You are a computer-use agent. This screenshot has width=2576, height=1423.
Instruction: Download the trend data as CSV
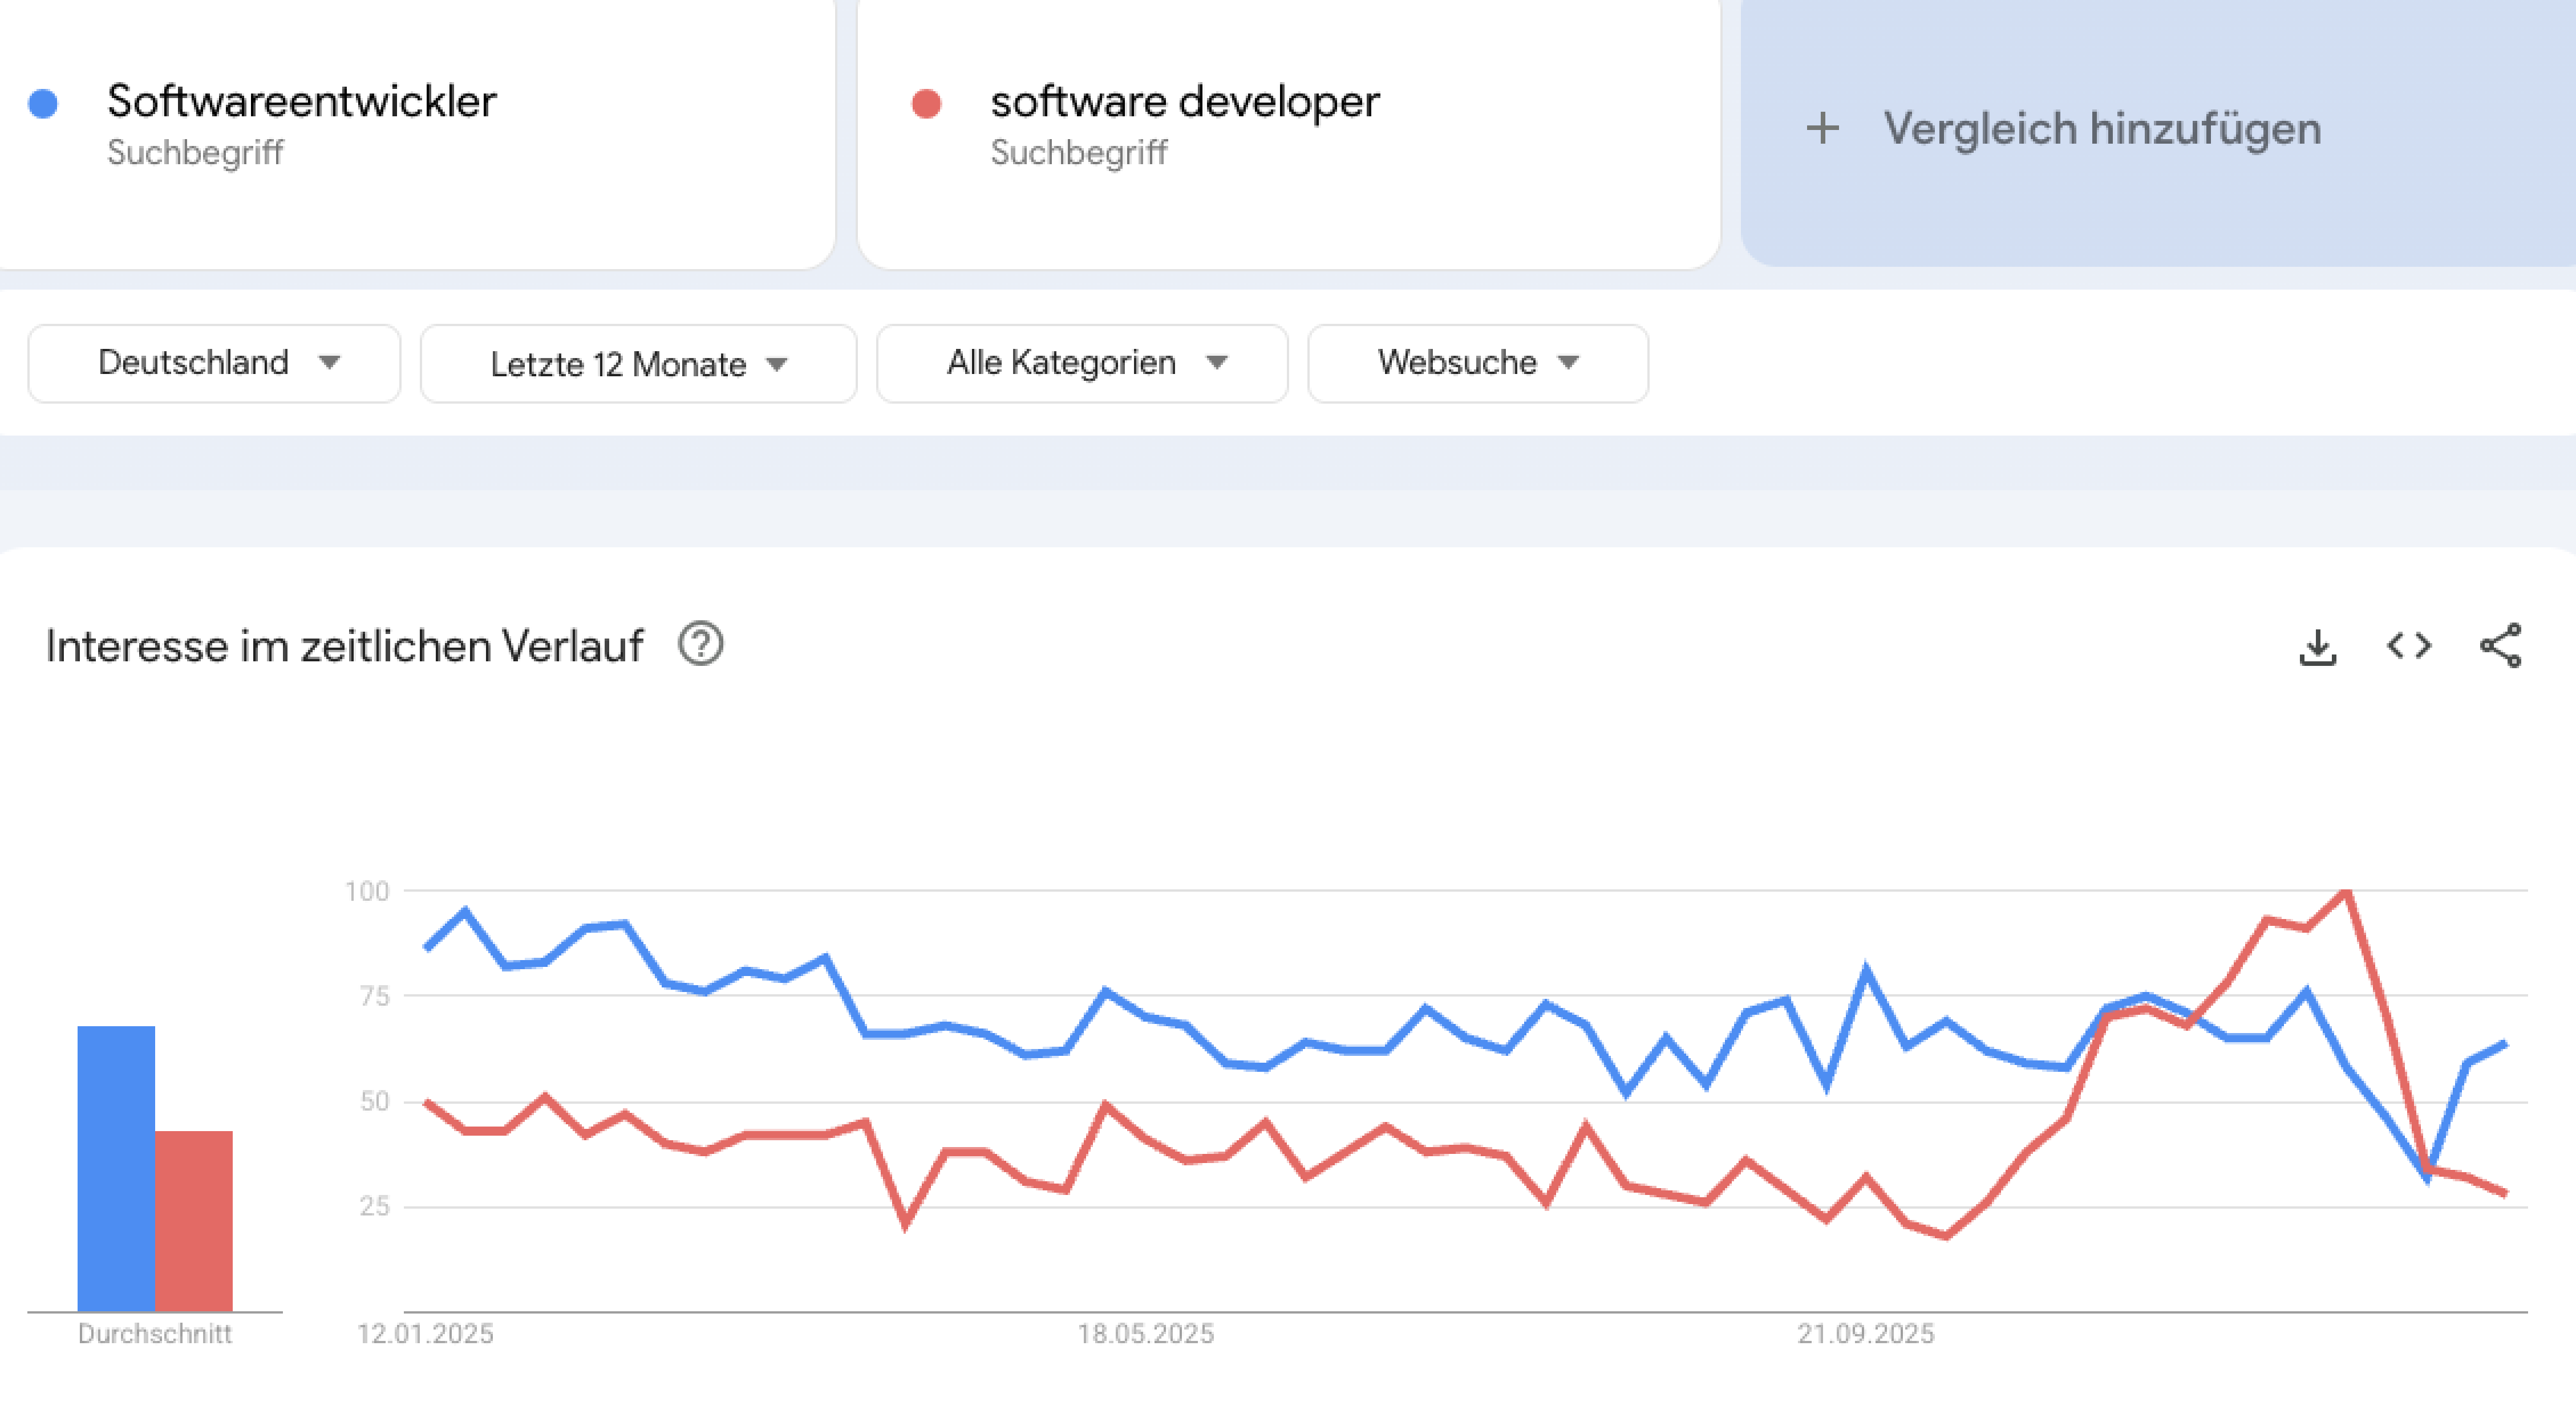pyautogui.click(x=2318, y=645)
